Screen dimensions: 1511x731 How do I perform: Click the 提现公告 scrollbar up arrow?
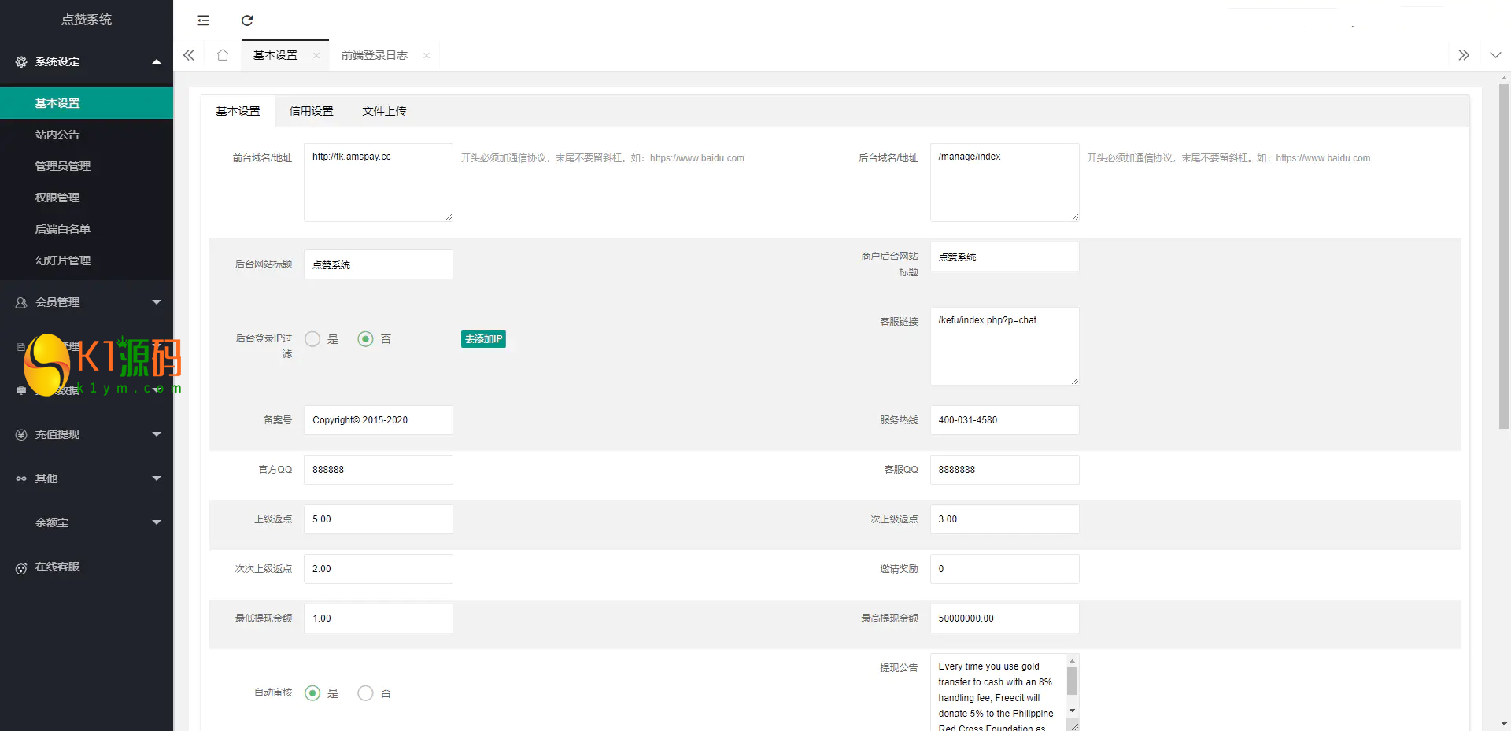pyautogui.click(x=1072, y=661)
